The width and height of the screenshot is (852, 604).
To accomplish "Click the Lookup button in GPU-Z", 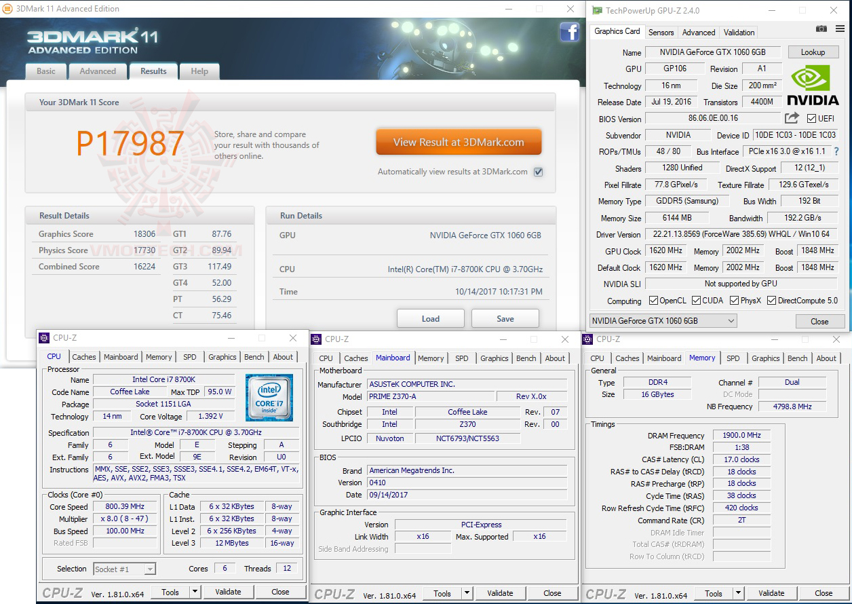I will click(813, 52).
